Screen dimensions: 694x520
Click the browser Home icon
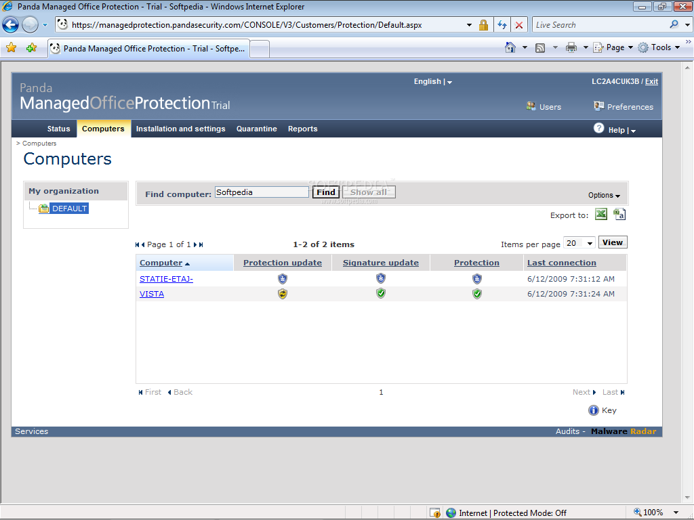point(510,47)
